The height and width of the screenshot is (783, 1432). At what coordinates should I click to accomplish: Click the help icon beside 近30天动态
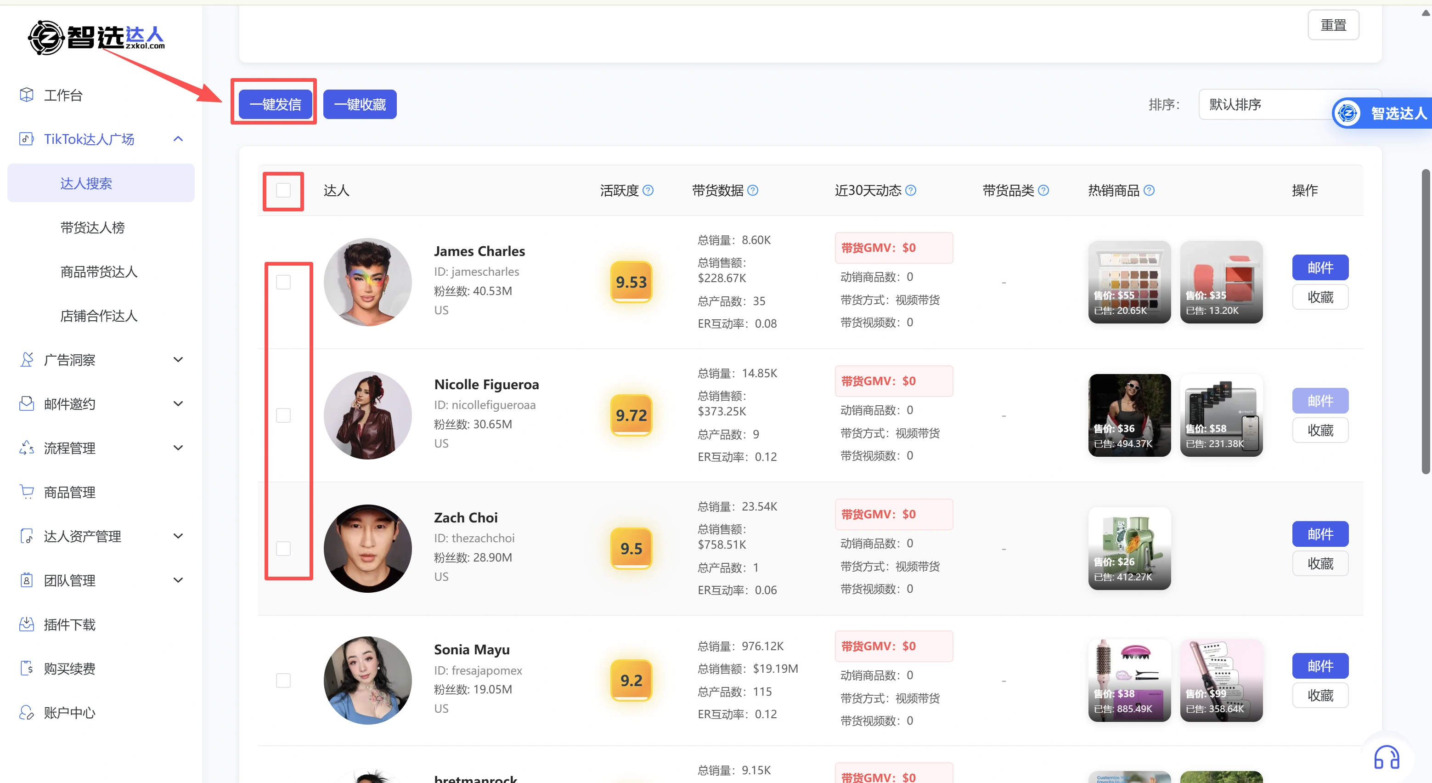[x=911, y=191]
